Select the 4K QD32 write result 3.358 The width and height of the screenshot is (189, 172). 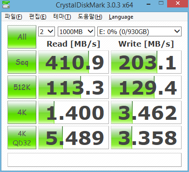click(x=146, y=138)
